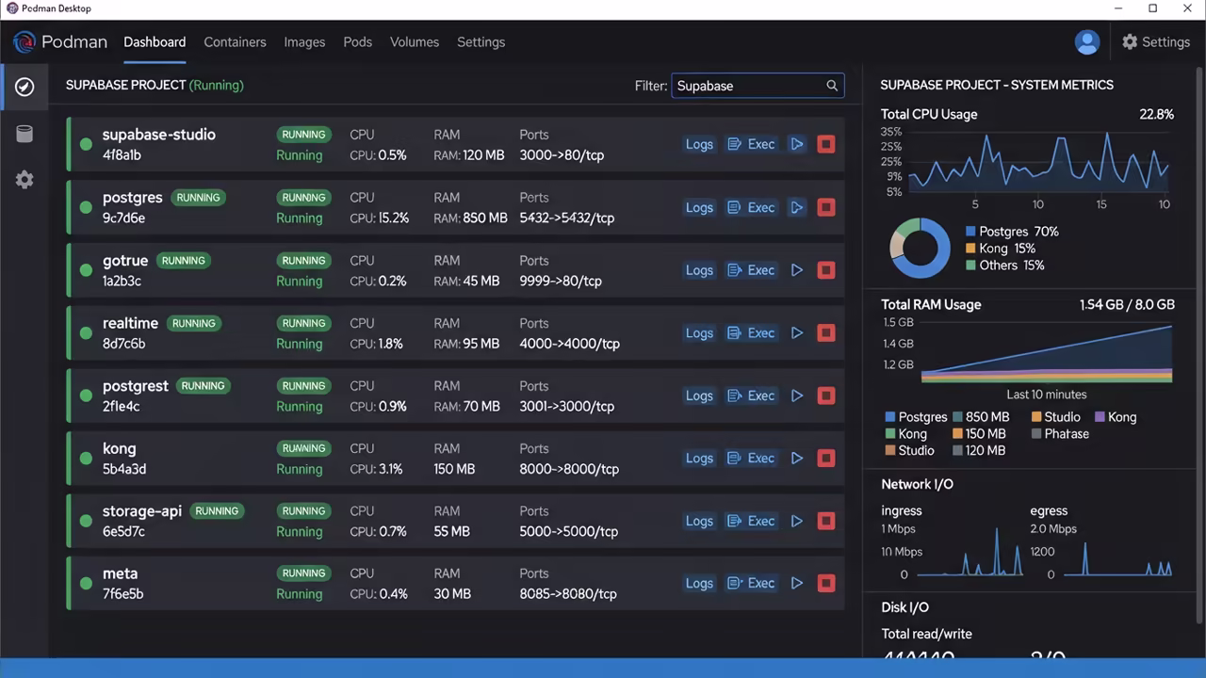View Logs for storage-api

(699, 521)
